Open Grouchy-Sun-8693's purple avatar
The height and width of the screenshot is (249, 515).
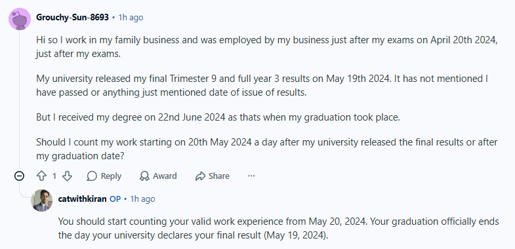pyautogui.click(x=20, y=19)
